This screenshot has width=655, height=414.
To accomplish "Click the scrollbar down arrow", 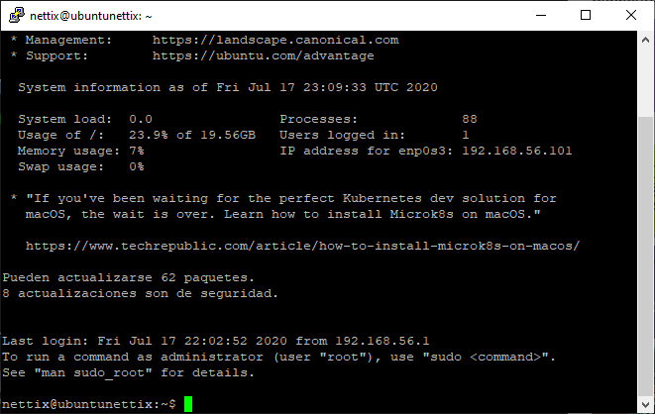I will pyautogui.click(x=645, y=404).
